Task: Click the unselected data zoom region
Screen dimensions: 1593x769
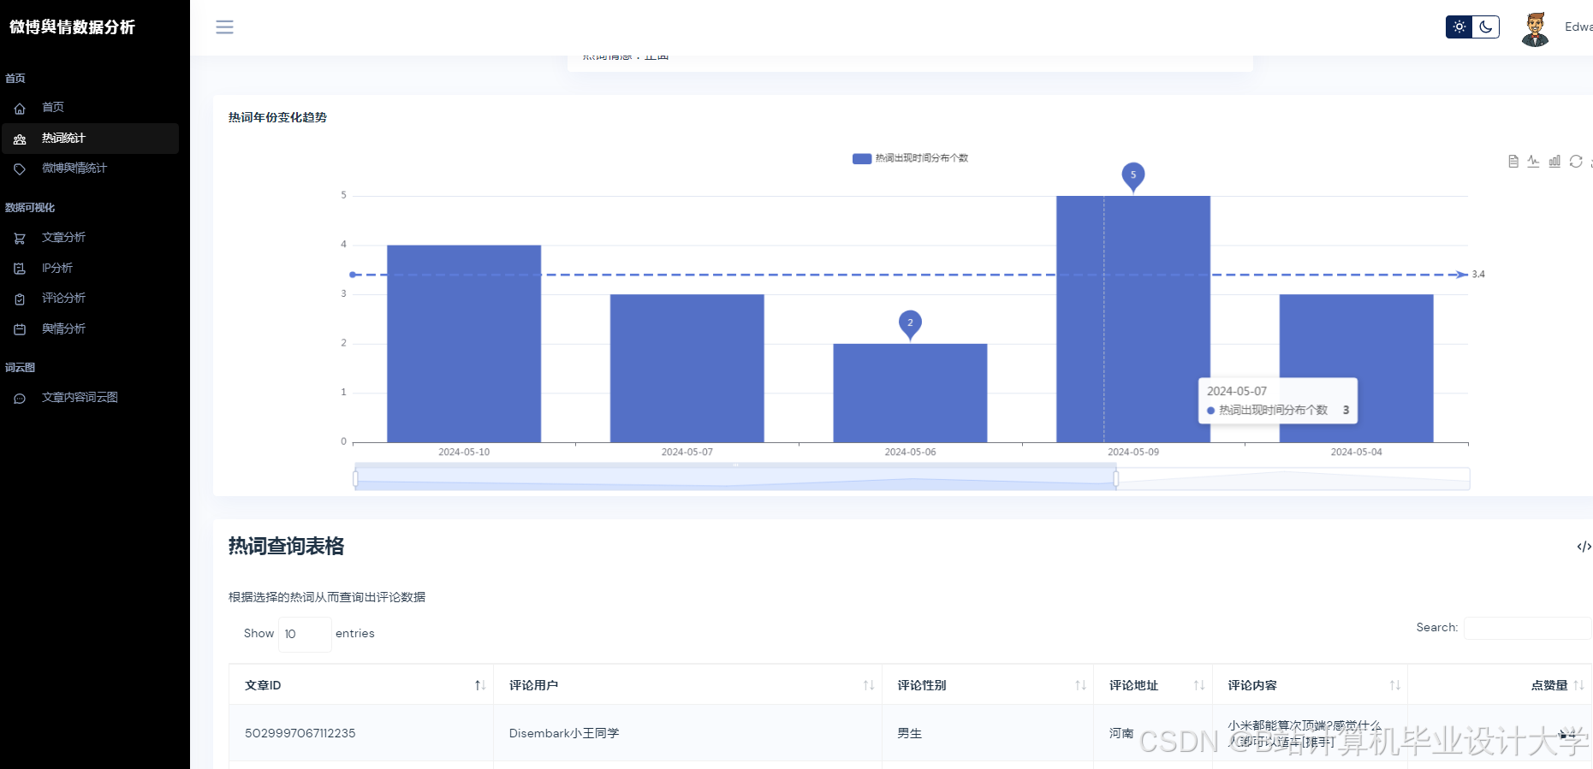Action: pyautogui.click(x=1293, y=478)
